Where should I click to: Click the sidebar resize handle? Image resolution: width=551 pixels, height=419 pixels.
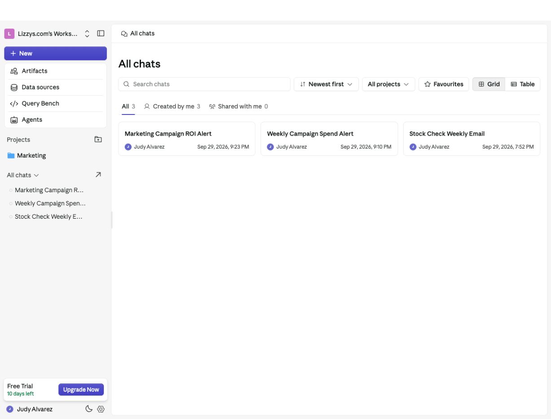[x=112, y=220]
